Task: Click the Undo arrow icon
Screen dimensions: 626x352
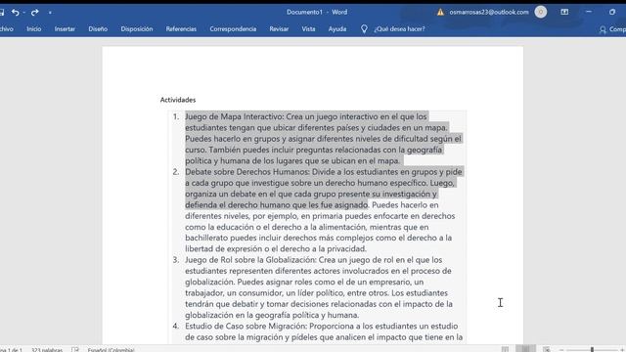Action: (16, 13)
